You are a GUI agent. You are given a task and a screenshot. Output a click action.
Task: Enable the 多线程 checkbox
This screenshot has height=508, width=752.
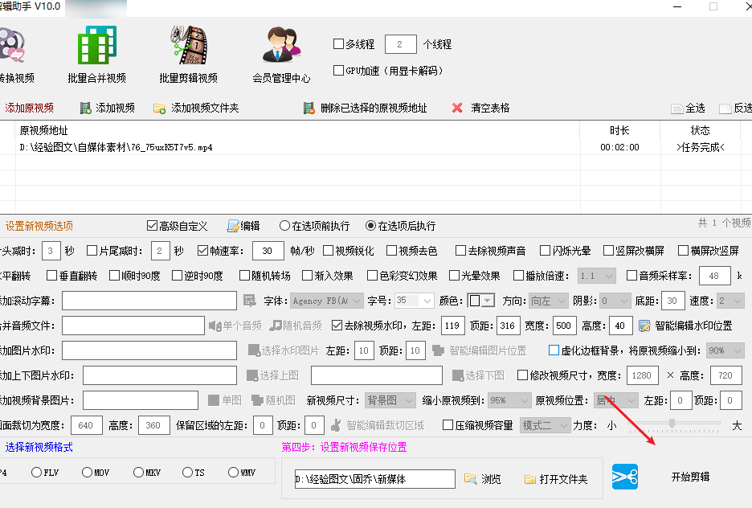coord(338,44)
